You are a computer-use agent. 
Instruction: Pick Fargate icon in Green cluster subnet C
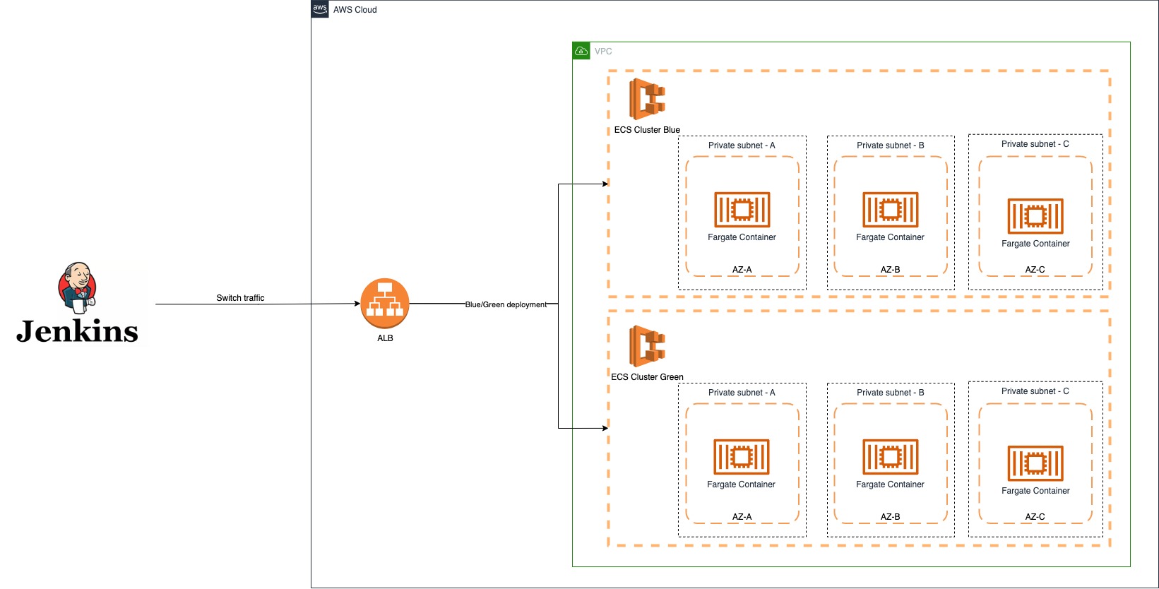point(1035,463)
